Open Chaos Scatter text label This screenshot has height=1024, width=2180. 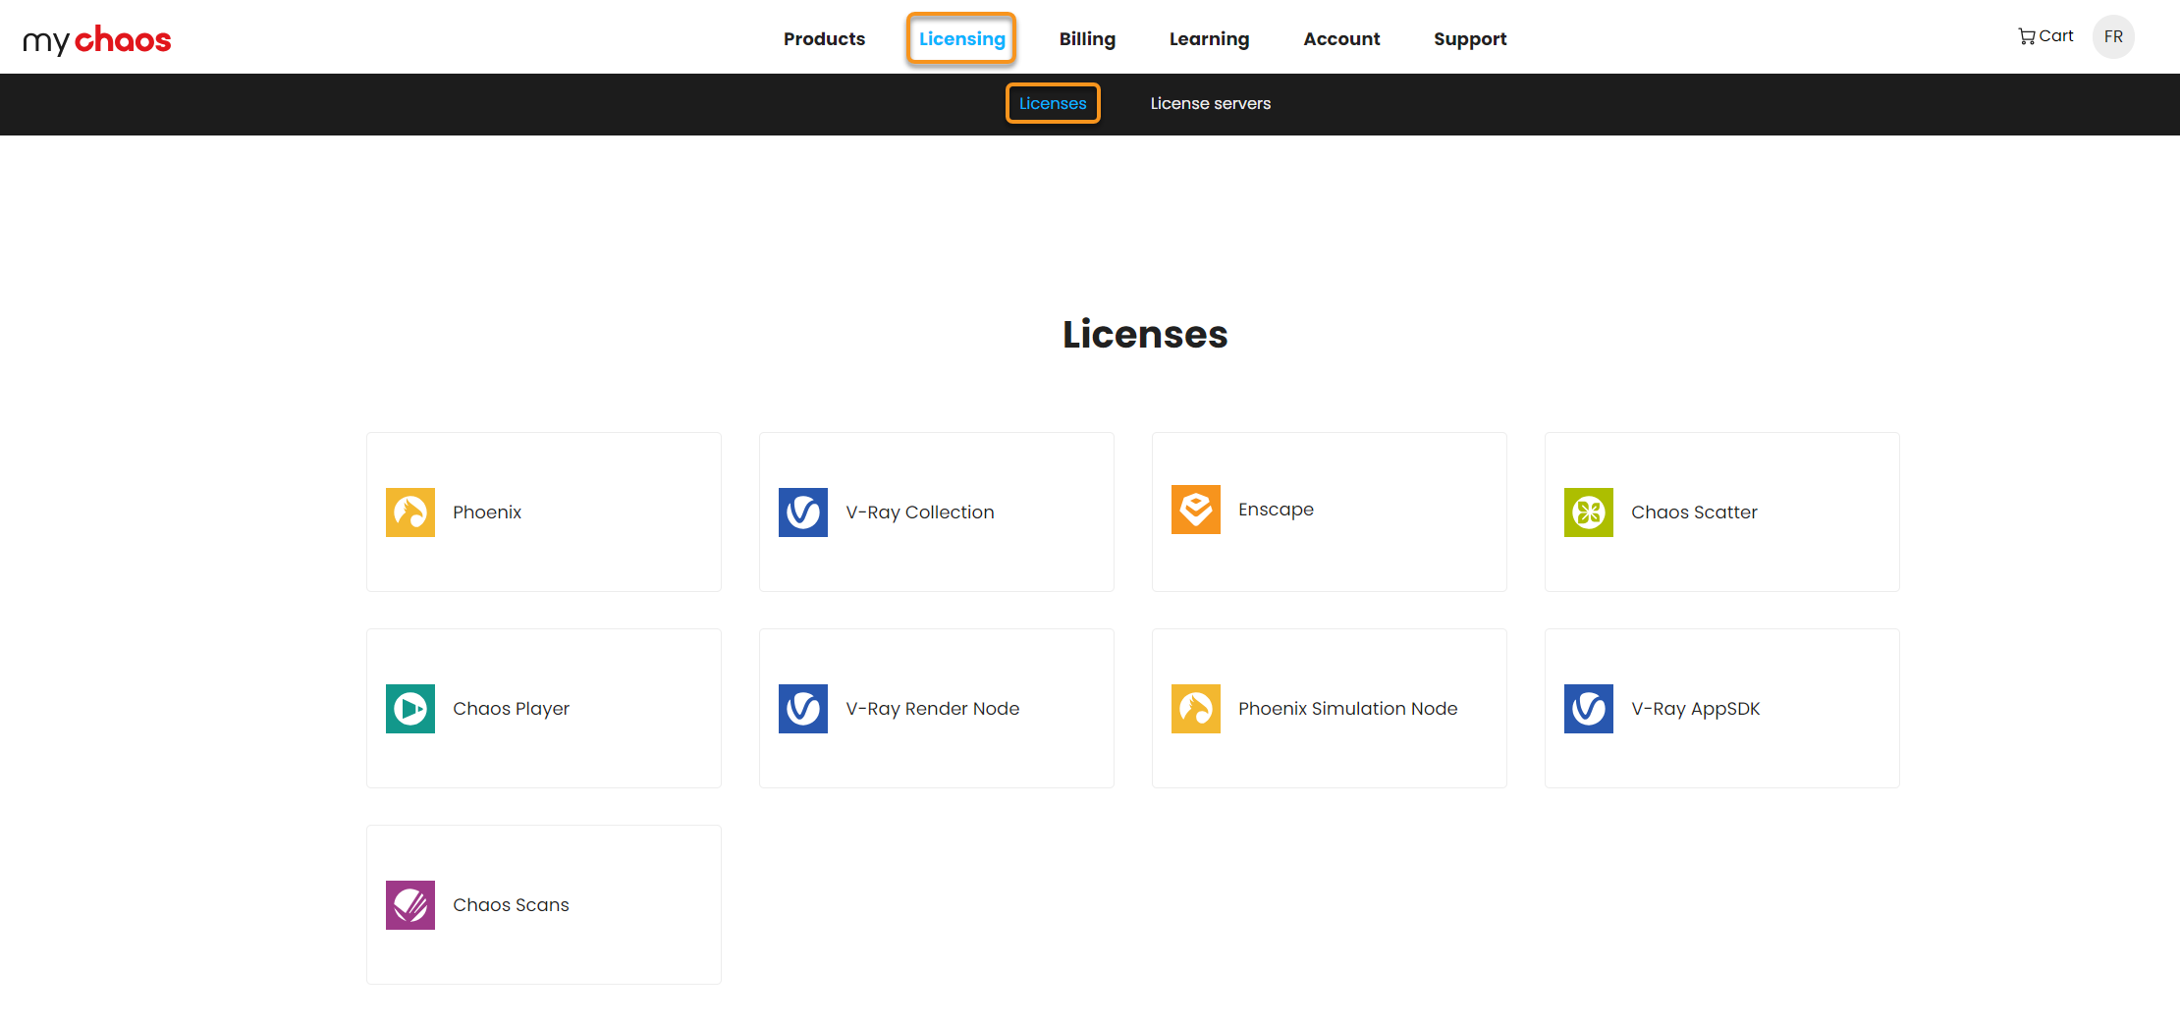coord(1694,512)
